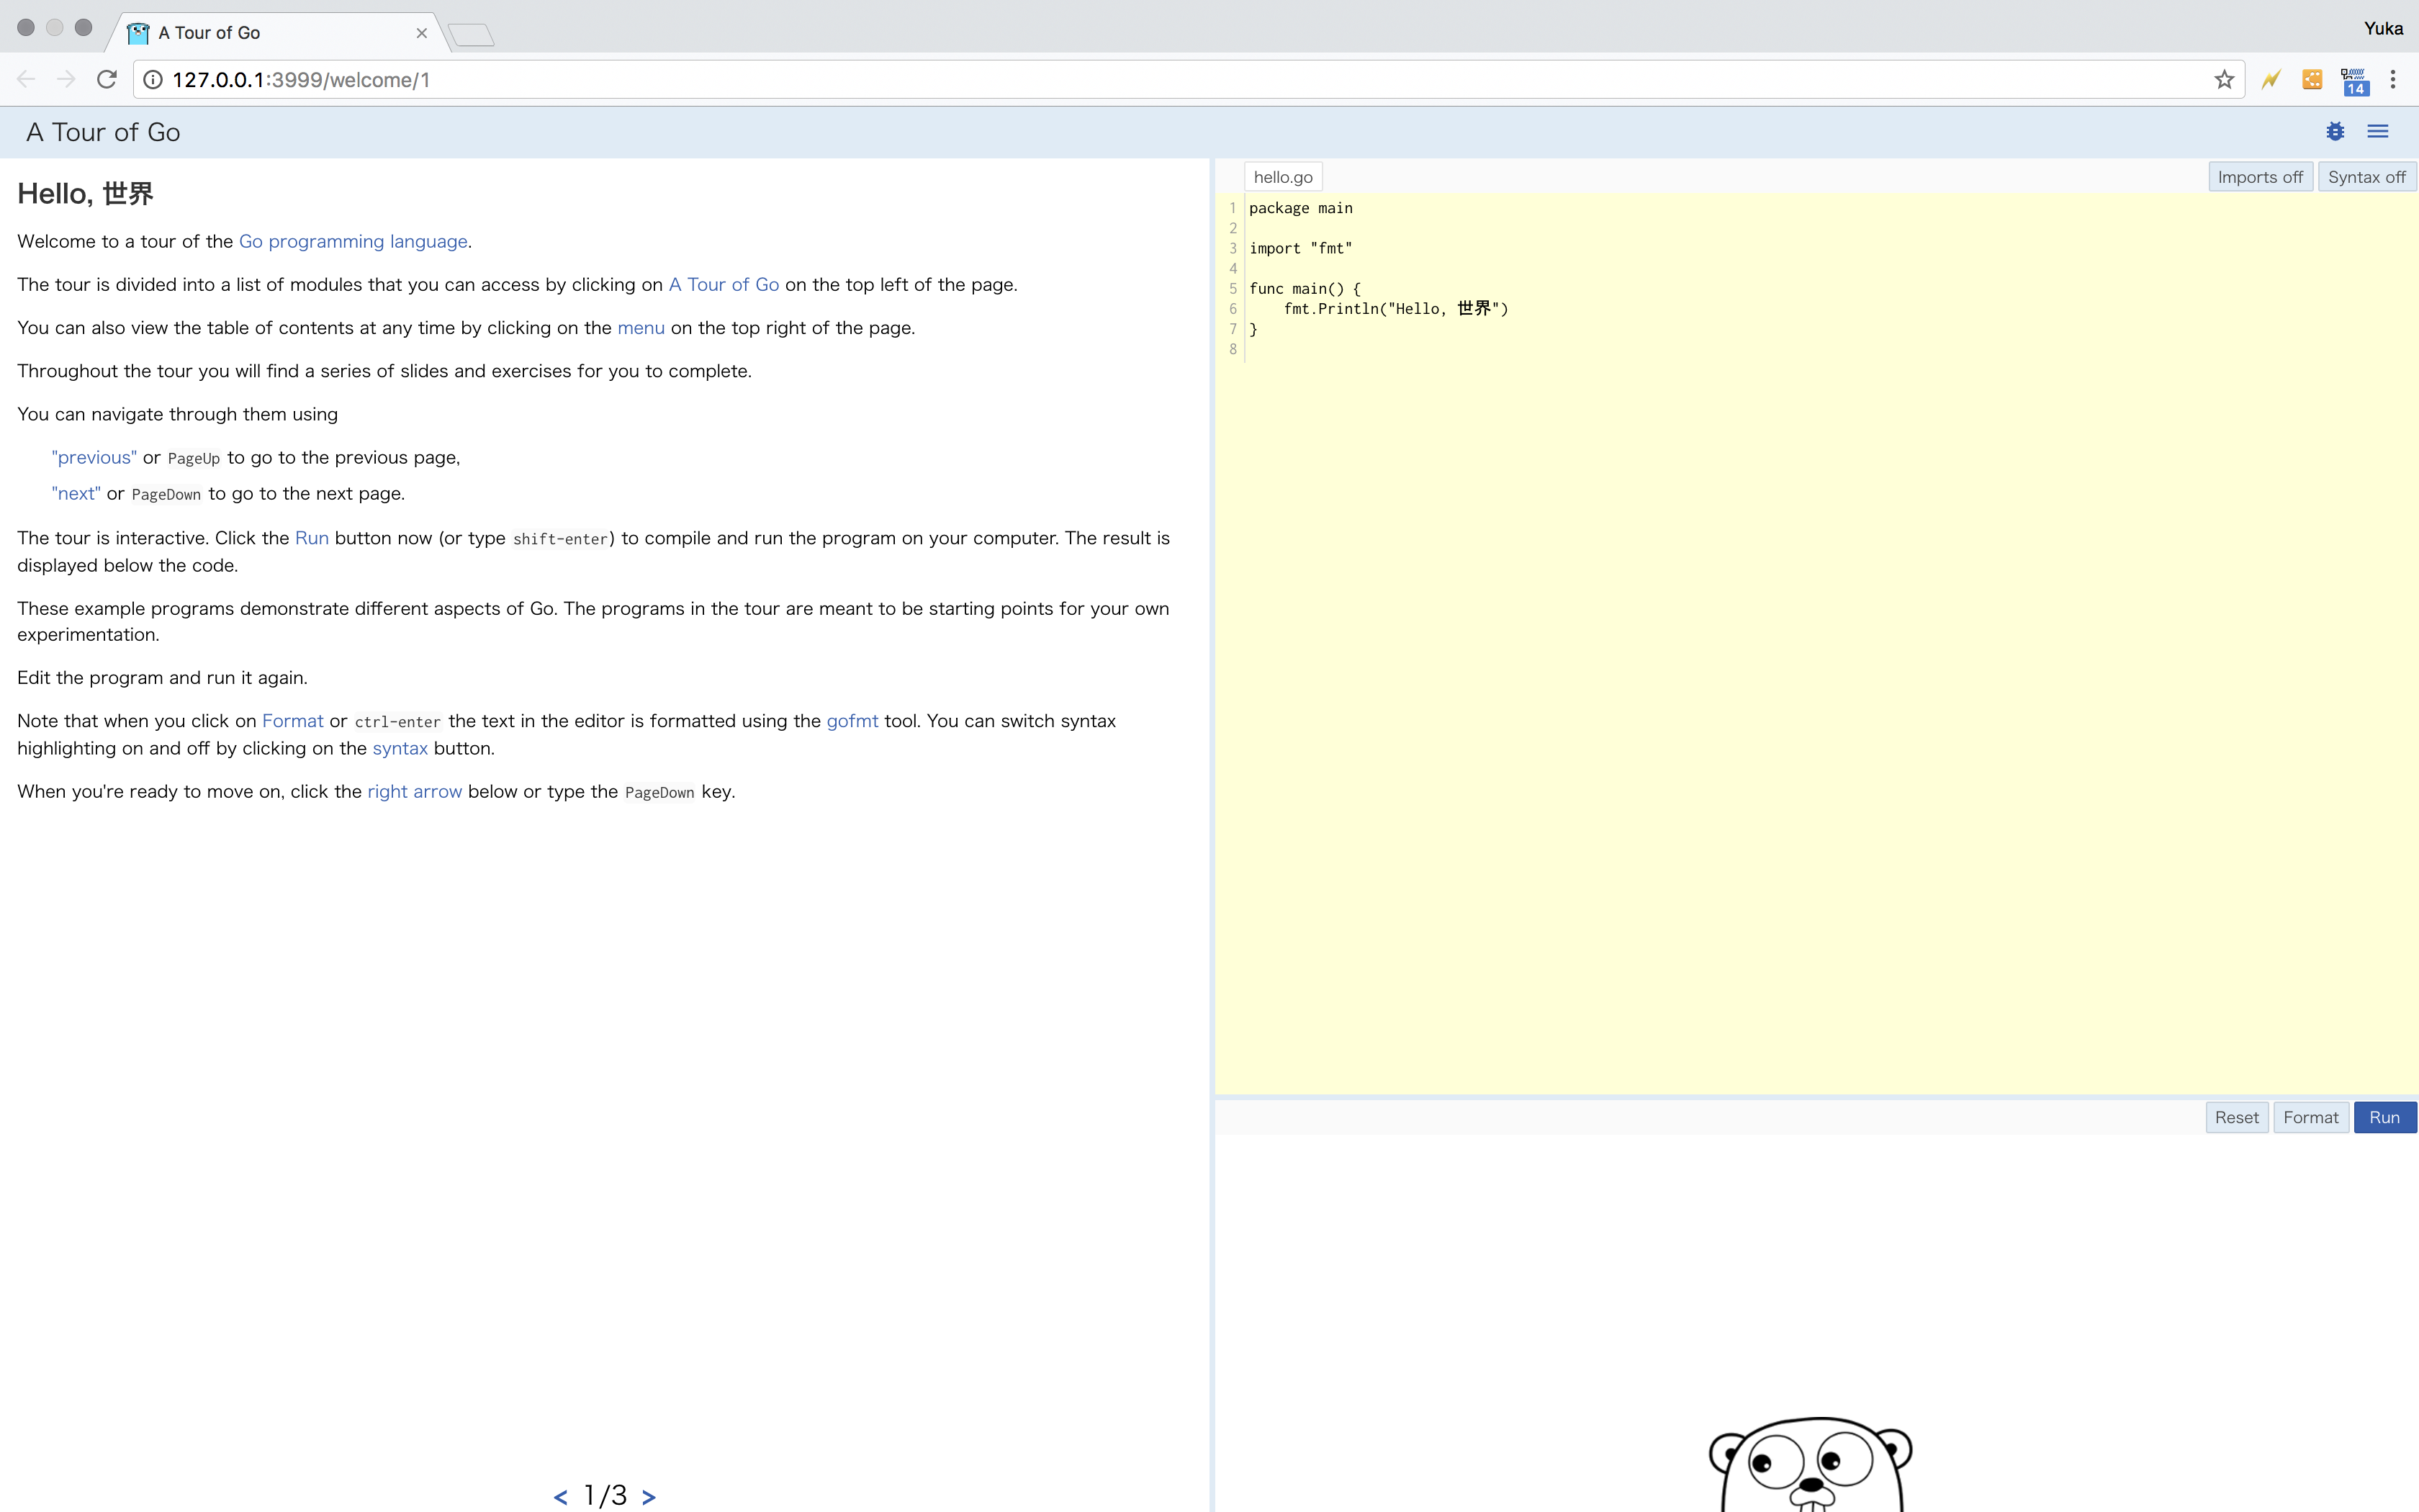This screenshot has width=2419, height=1512.
Task: Click inside the fmt.Println code line
Action: point(1397,308)
